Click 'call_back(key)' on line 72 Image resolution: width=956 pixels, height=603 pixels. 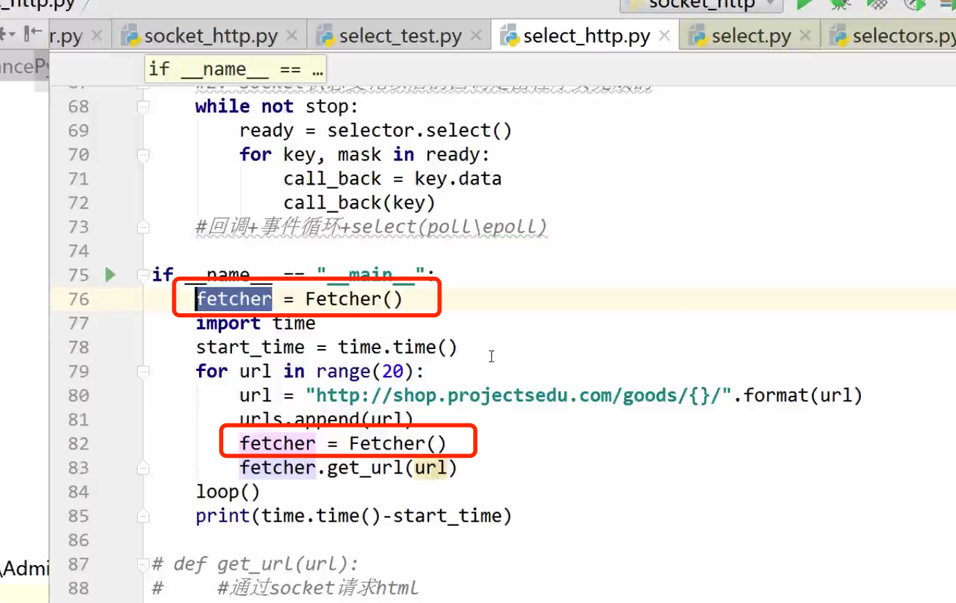tap(359, 203)
